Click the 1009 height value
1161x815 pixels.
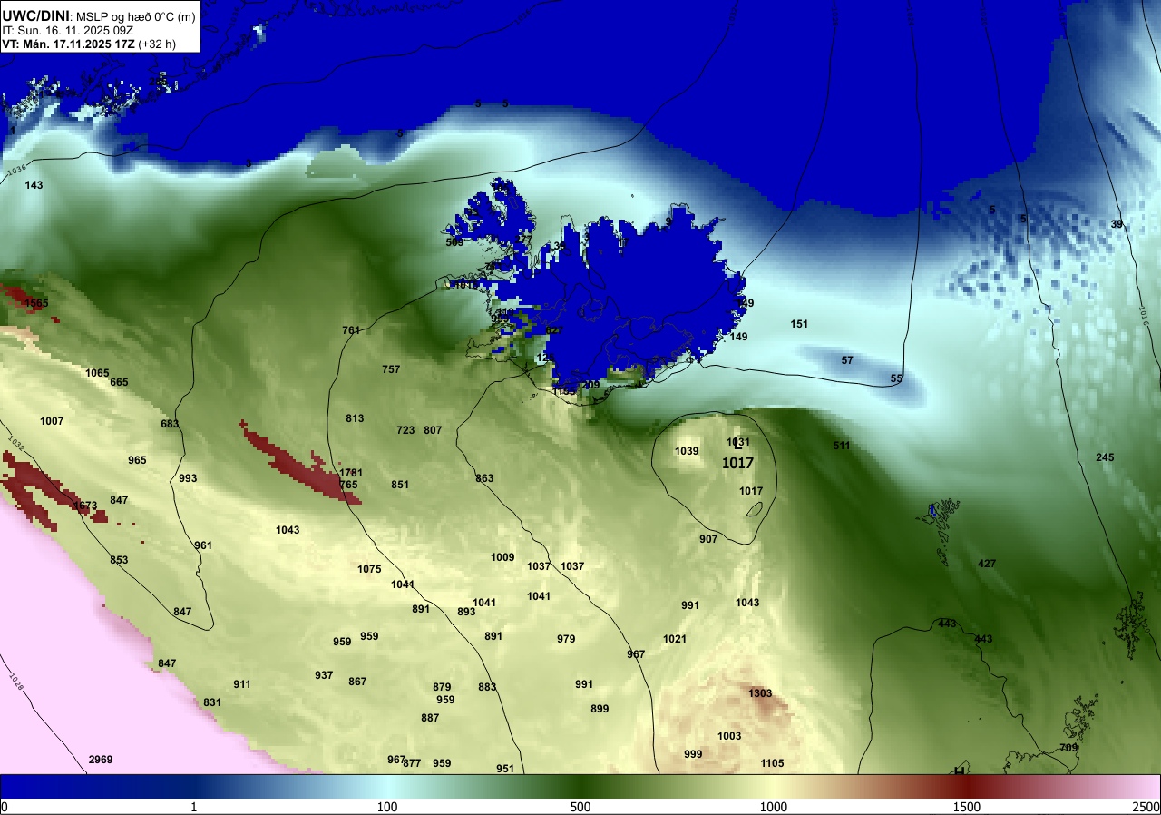[x=502, y=557]
